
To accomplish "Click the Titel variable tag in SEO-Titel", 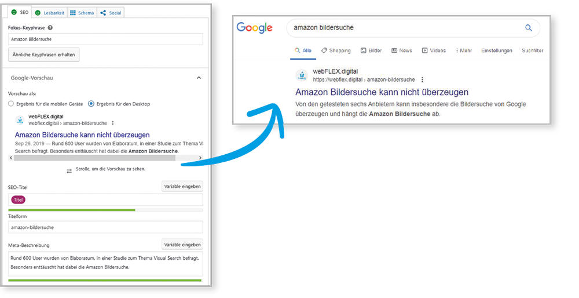I will point(18,199).
